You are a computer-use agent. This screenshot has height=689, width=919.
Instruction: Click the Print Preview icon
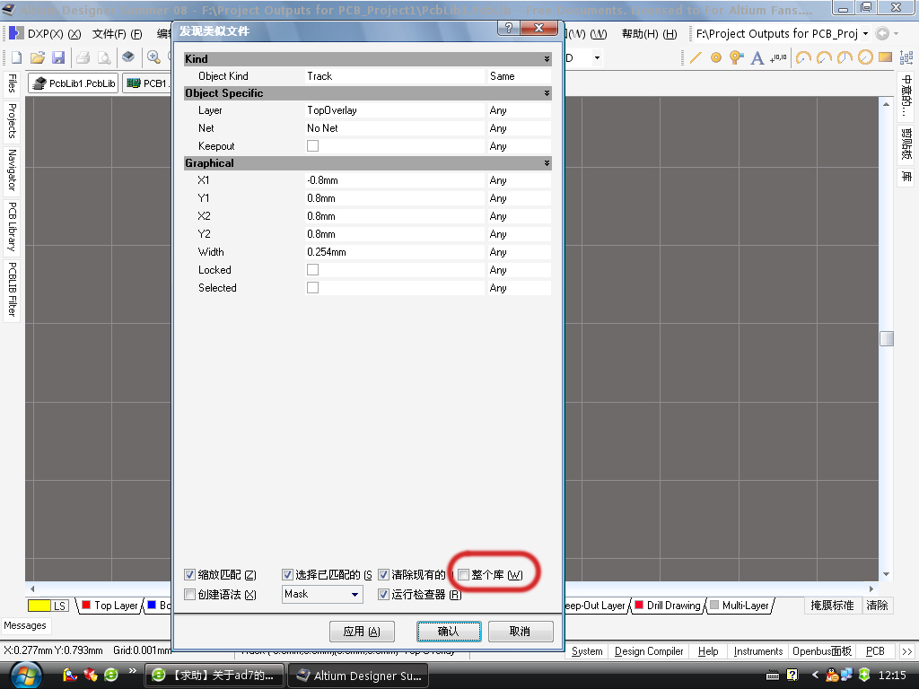(104, 57)
